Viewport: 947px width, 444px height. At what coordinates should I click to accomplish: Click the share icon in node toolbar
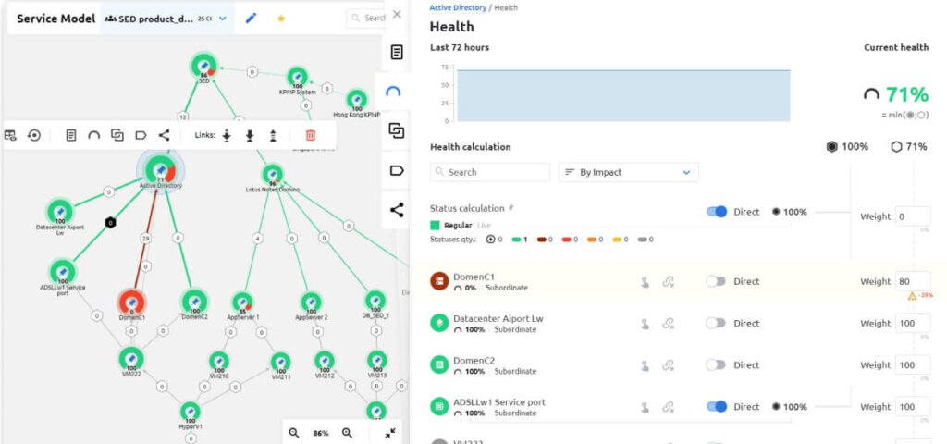pos(165,135)
